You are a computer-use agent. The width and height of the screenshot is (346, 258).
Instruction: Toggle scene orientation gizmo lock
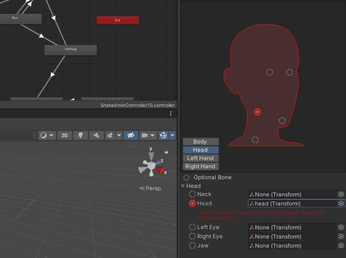[166, 152]
